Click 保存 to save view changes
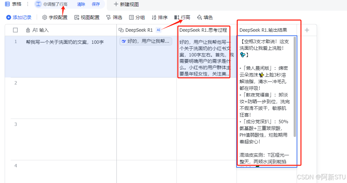 pyautogui.click(x=96, y=4)
